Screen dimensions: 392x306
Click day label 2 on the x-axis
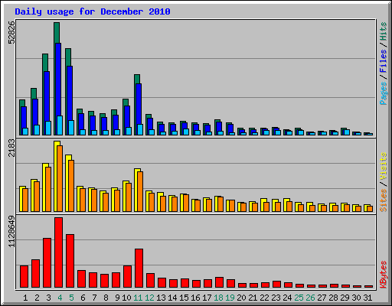coord(37,298)
